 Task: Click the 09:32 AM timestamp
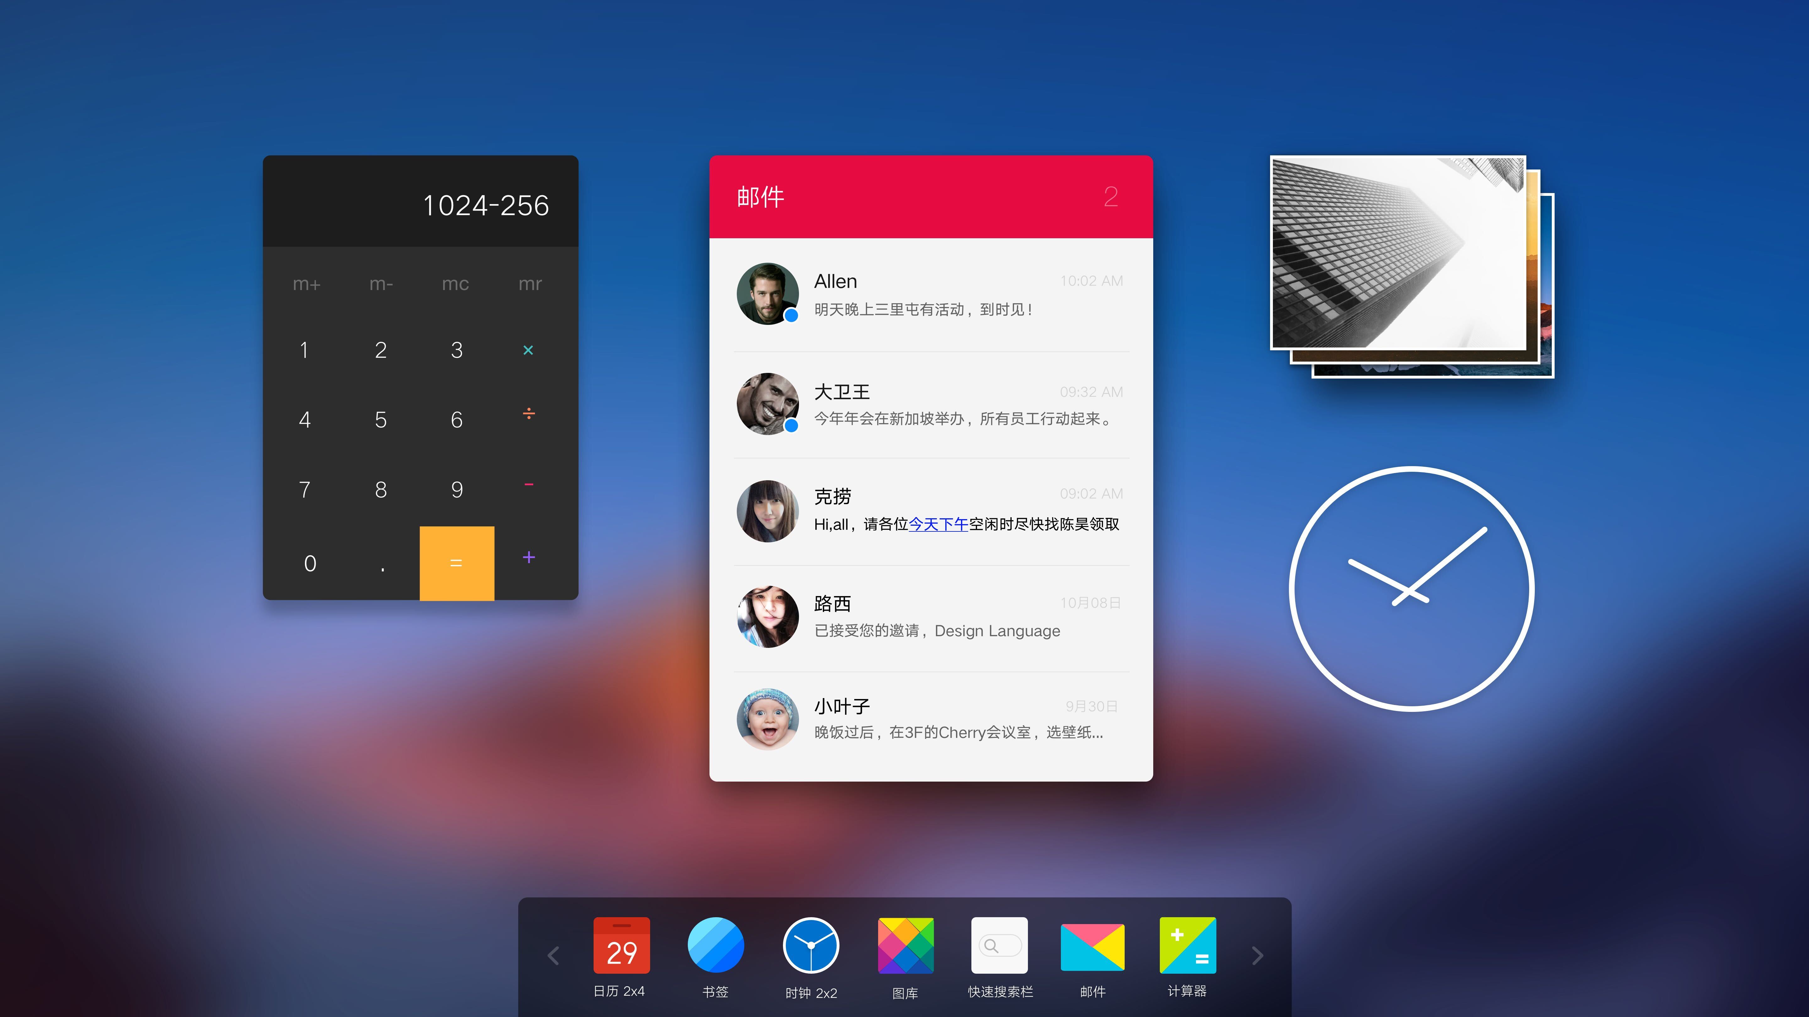point(1091,392)
